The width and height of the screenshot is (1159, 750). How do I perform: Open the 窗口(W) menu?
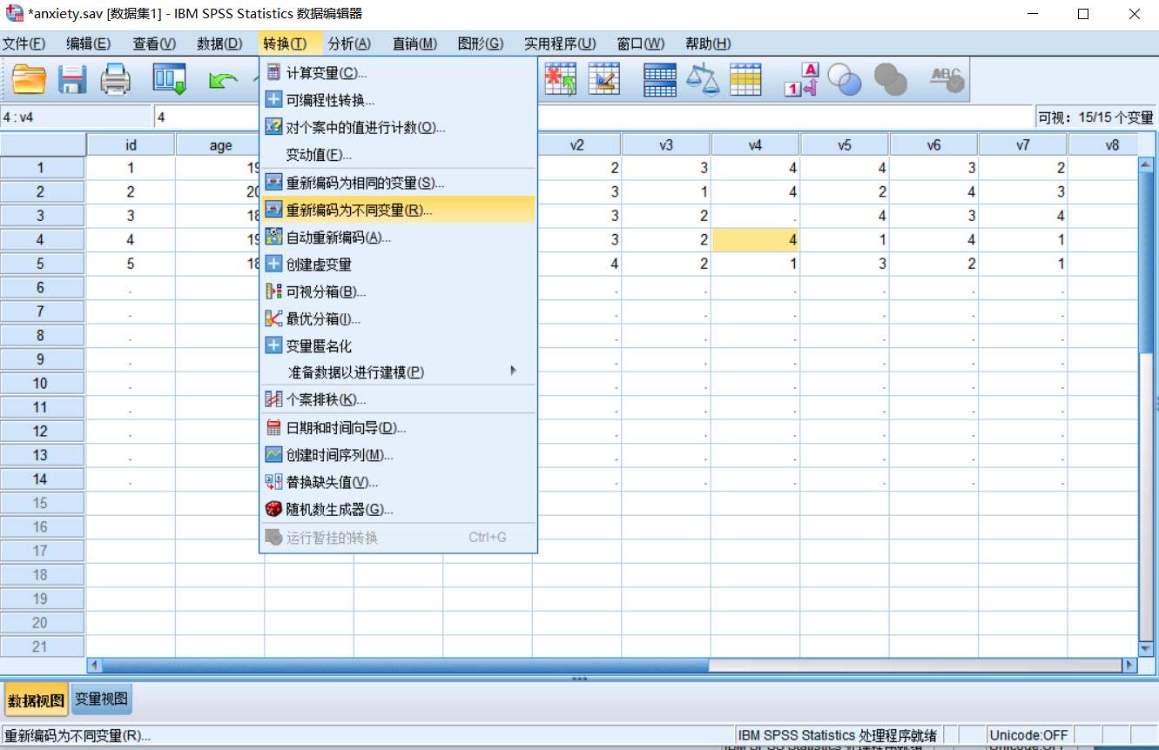point(641,44)
